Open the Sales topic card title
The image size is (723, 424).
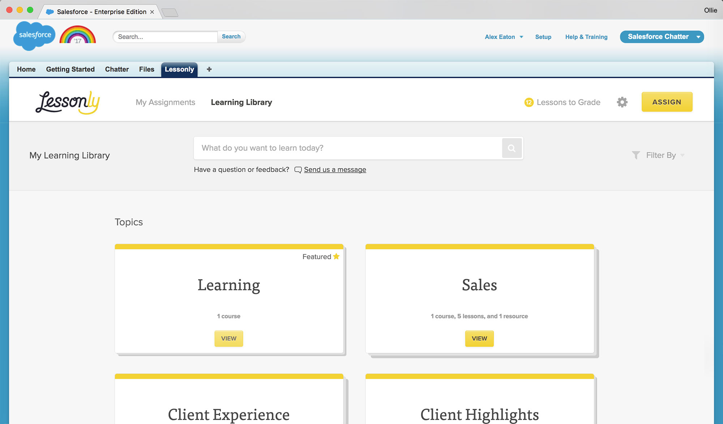pos(479,285)
